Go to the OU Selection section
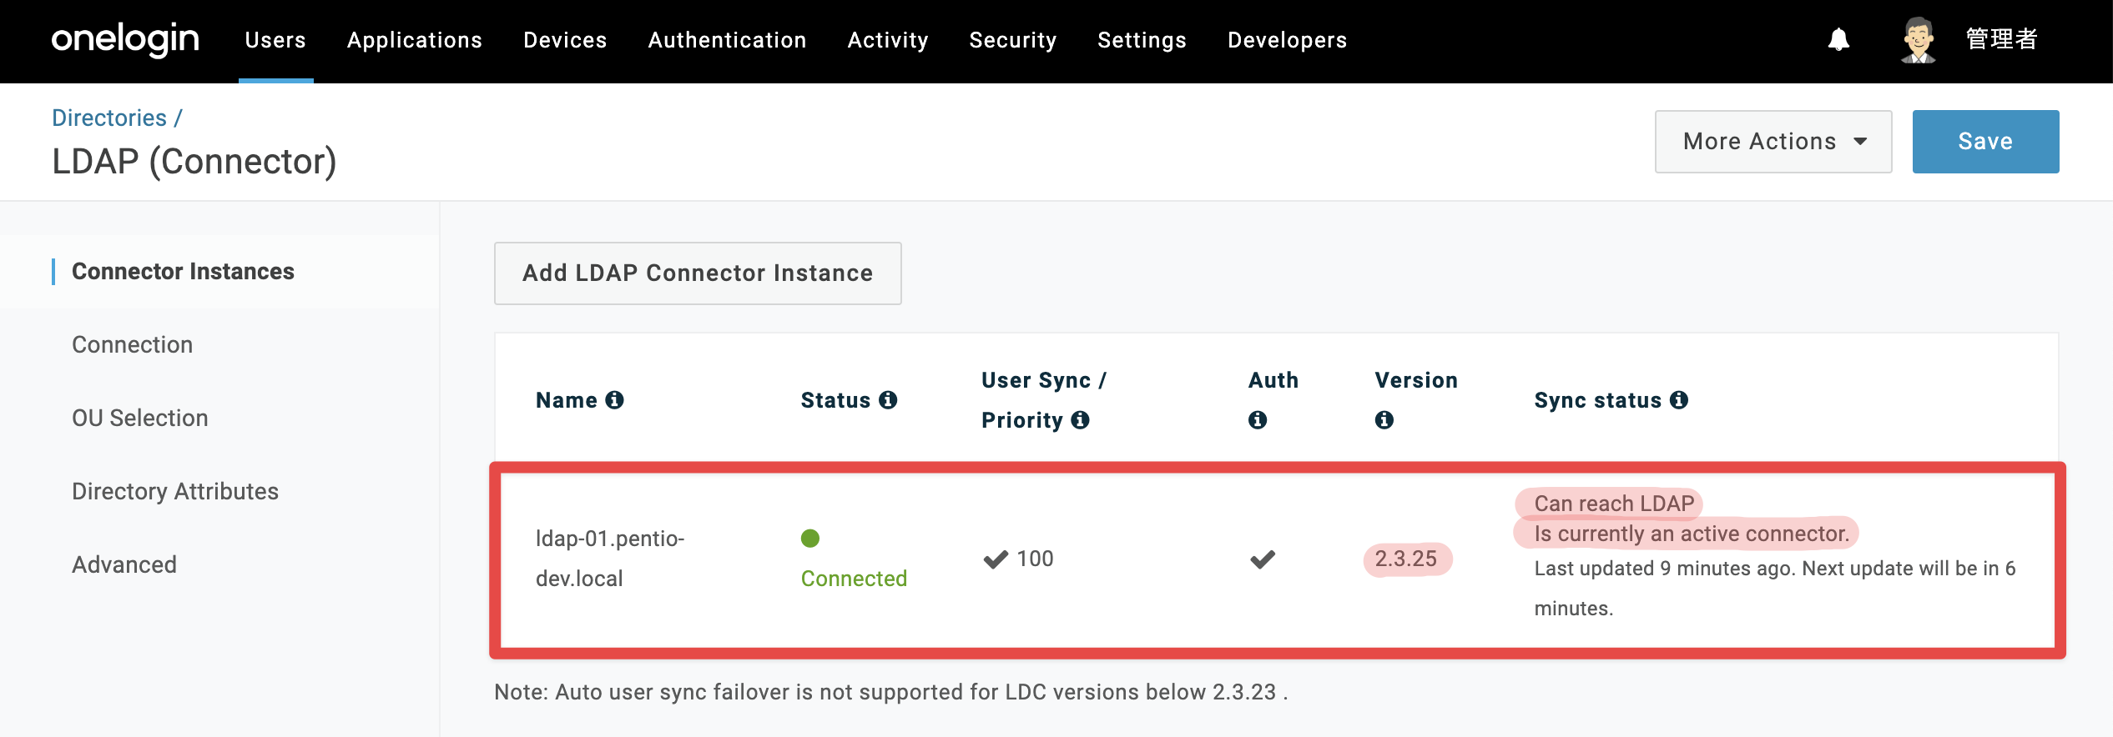 click(x=139, y=419)
